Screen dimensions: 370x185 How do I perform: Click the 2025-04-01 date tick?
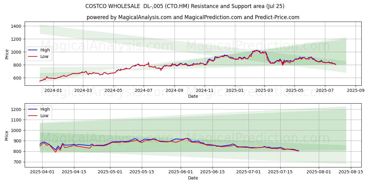coord(42,172)
